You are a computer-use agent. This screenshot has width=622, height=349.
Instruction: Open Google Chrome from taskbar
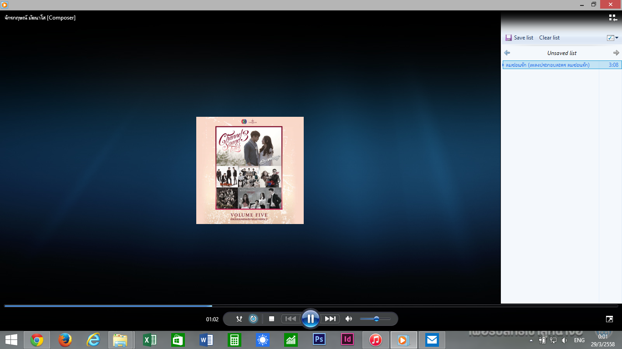pos(37,340)
